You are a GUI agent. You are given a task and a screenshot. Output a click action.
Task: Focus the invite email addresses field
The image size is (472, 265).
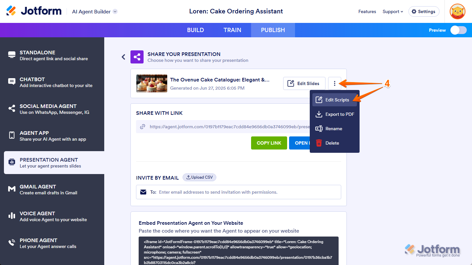point(239,192)
